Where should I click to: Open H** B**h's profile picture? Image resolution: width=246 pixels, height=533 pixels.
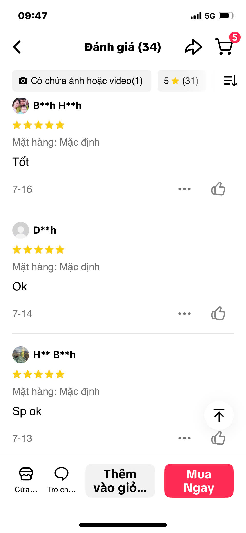pos(21,355)
